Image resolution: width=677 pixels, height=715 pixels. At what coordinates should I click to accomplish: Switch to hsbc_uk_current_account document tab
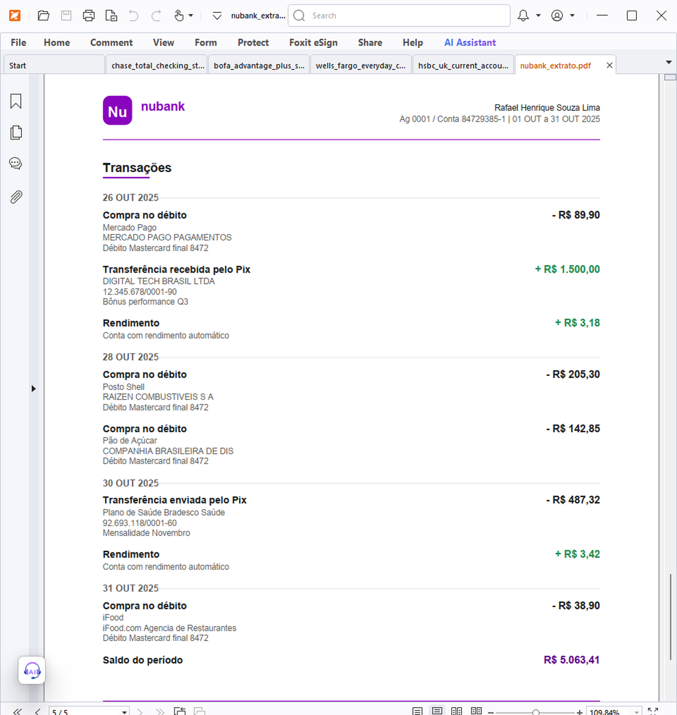pyautogui.click(x=463, y=65)
